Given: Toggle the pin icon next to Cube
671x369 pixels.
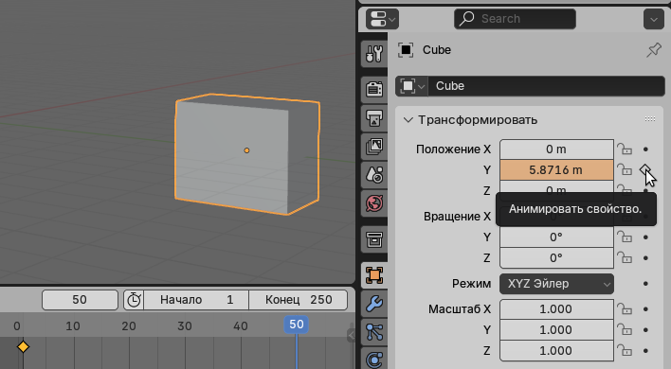Looking at the screenshot, I should pyautogui.click(x=653, y=50).
